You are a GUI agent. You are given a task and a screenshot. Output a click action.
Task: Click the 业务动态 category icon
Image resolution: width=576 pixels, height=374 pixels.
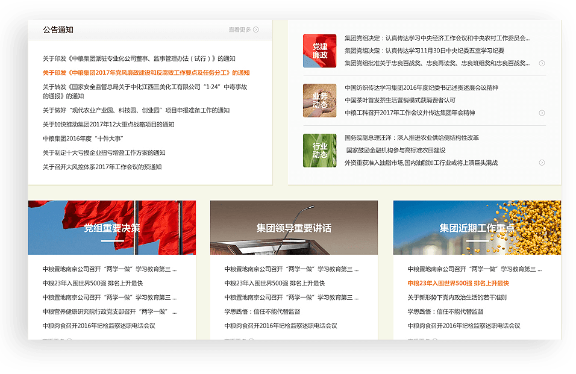tap(319, 100)
